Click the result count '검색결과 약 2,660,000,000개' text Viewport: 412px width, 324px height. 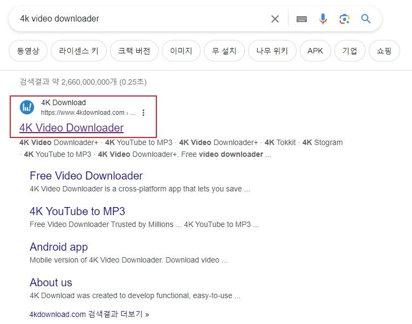pos(68,82)
